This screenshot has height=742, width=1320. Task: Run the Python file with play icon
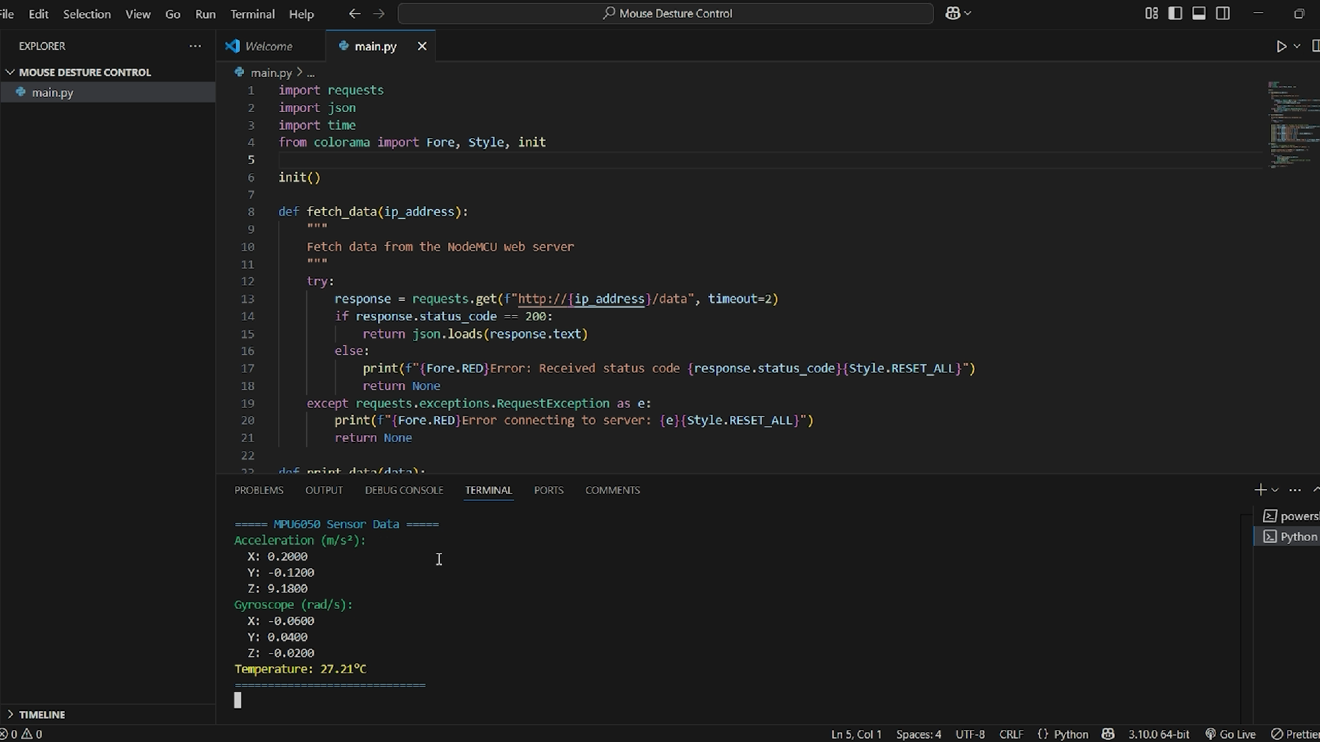pyautogui.click(x=1281, y=46)
